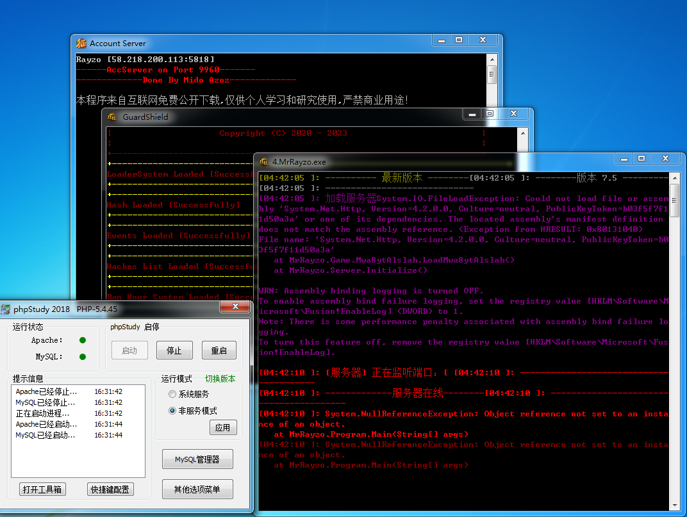The height and width of the screenshot is (517, 687).
Task: Click the log entry Apache已经启动…
Action: pos(46,425)
